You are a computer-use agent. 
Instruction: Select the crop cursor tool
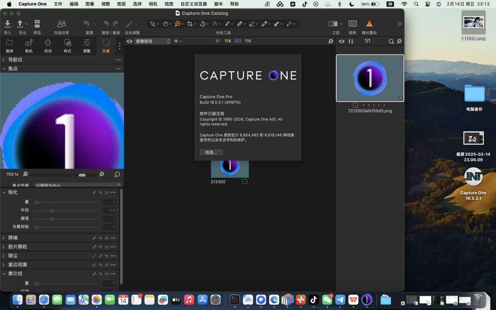190,24
